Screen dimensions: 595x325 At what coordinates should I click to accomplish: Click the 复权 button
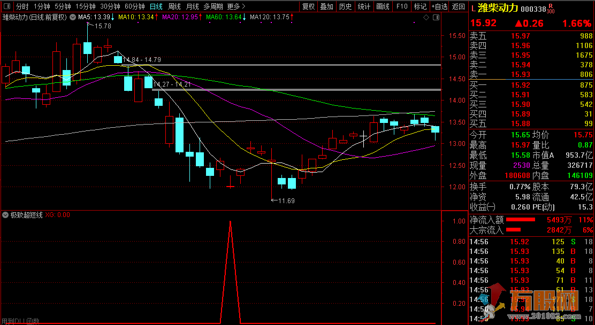308,6
